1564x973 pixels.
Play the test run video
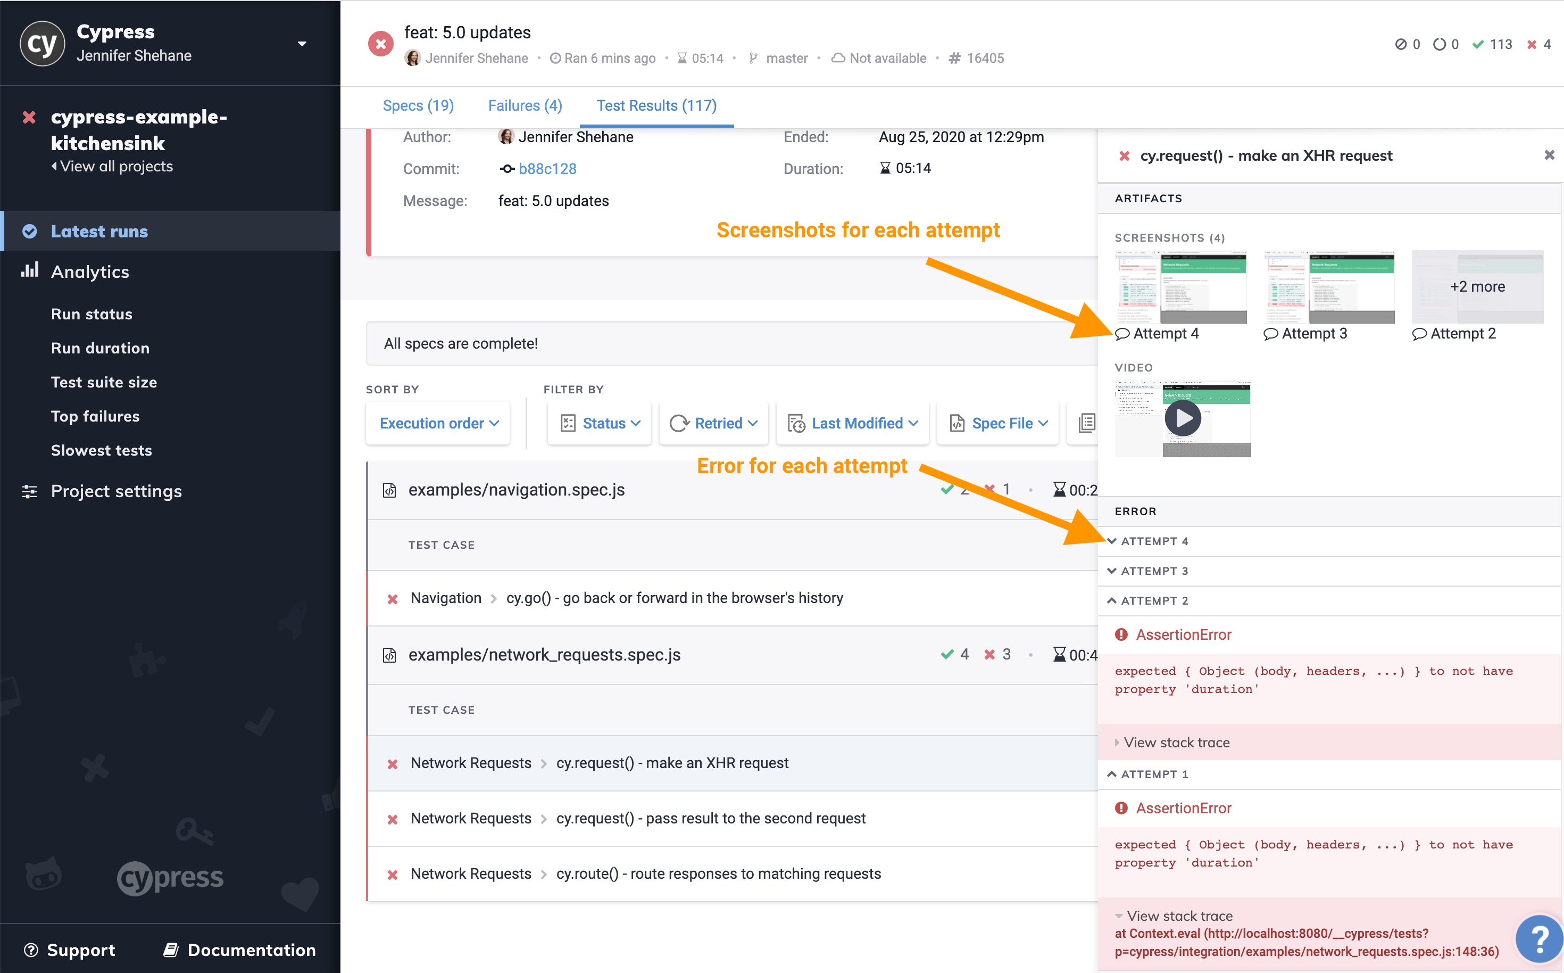pyautogui.click(x=1182, y=418)
